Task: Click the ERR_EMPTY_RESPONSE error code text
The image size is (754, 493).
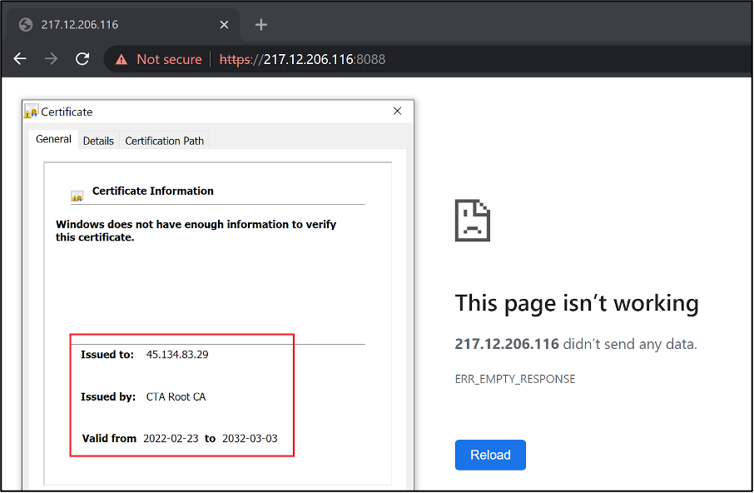Action: coord(514,379)
